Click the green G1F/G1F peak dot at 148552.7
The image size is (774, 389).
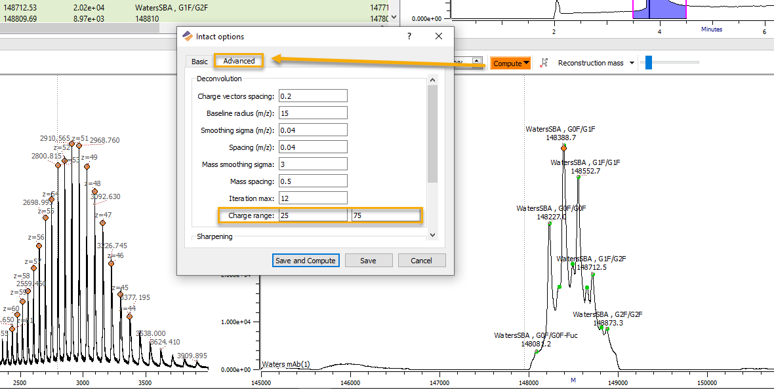(x=578, y=177)
